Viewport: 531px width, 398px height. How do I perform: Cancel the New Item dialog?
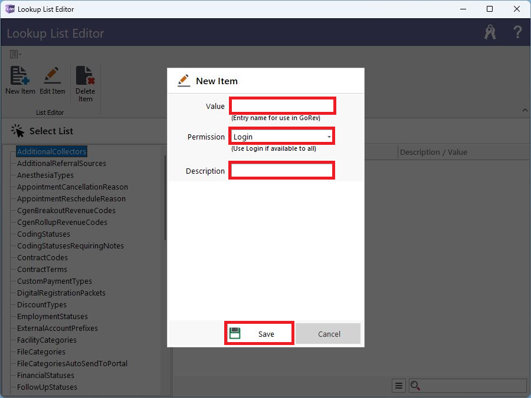328,334
